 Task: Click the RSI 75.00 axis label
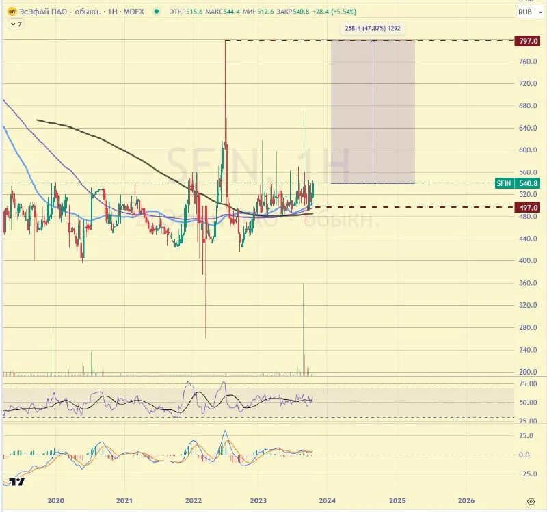(x=528, y=384)
